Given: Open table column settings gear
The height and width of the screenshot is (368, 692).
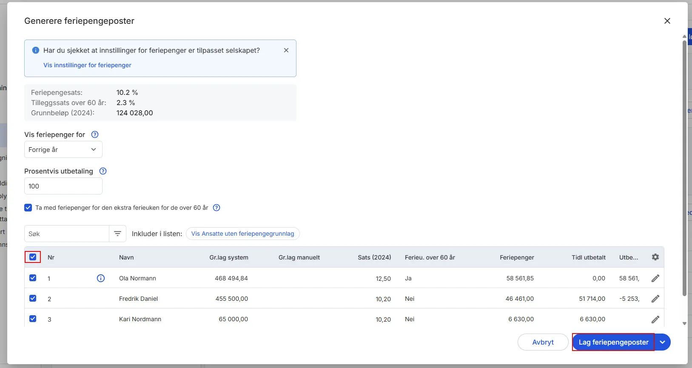Looking at the screenshot, I should tap(655, 257).
